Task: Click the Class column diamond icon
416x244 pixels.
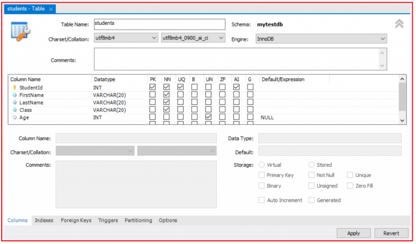Action: [x=15, y=110]
